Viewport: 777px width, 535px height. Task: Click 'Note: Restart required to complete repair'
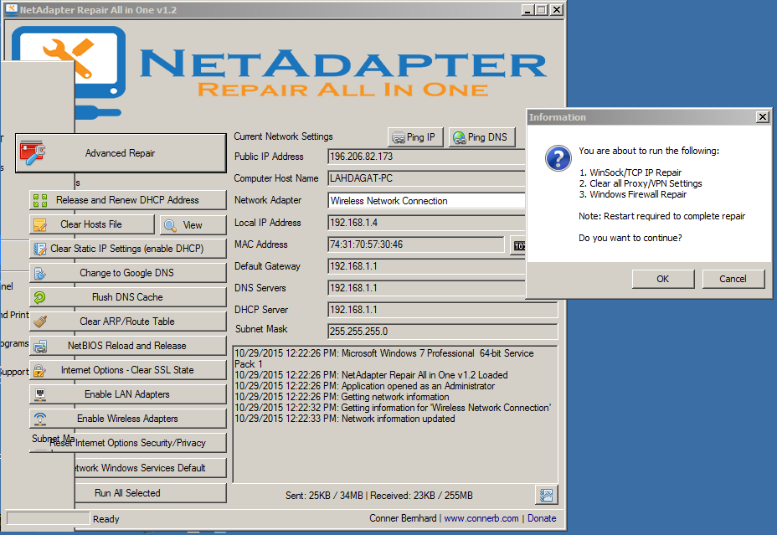662,216
